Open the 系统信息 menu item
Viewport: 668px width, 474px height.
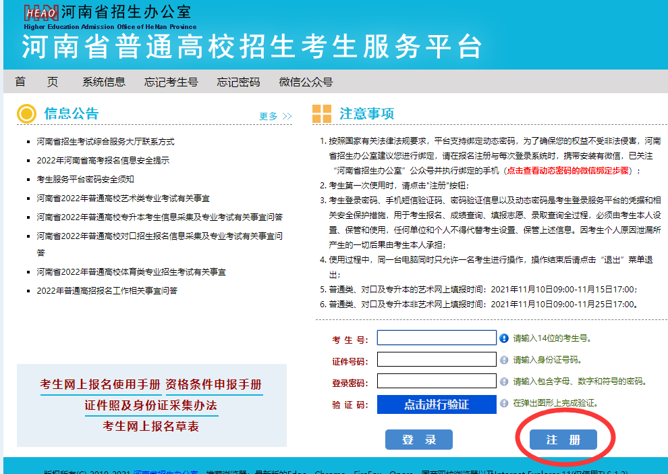(x=104, y=82)
